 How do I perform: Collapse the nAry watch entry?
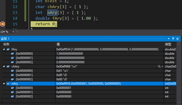(x=4, y=83)
